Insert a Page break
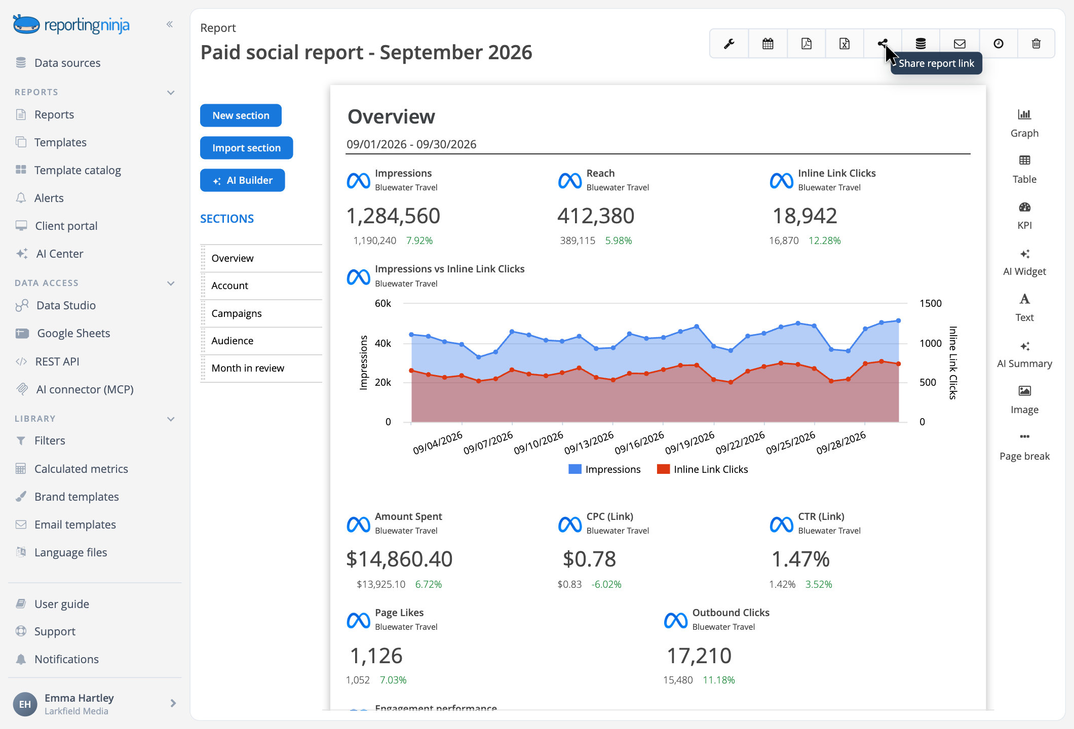 1024,446
